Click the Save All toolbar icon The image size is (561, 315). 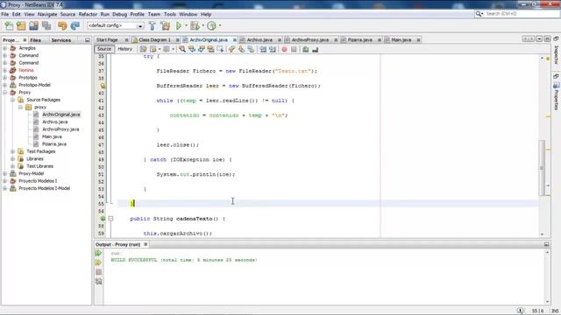click(46, 25)
